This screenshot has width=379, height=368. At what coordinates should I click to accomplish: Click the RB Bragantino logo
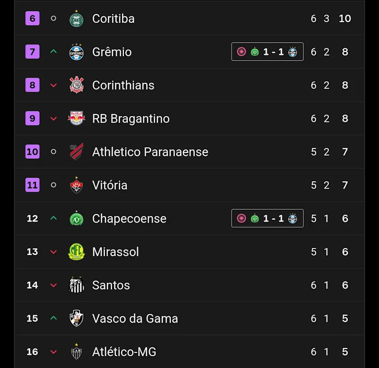pos(76,118)
